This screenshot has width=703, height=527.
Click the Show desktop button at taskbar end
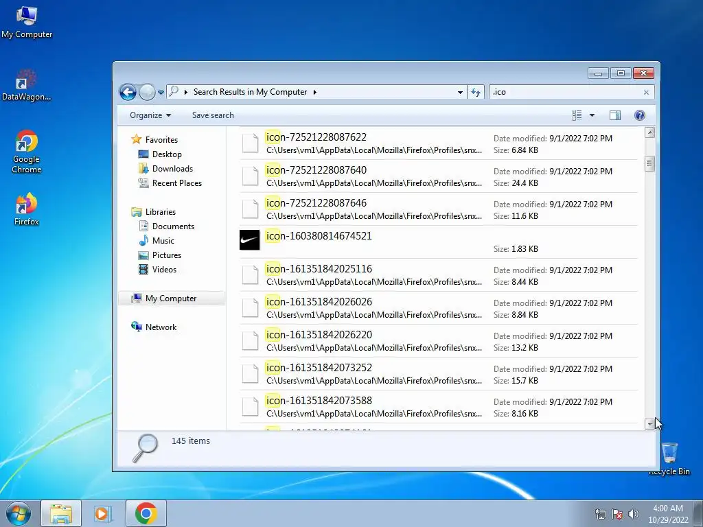click(698, 513)
